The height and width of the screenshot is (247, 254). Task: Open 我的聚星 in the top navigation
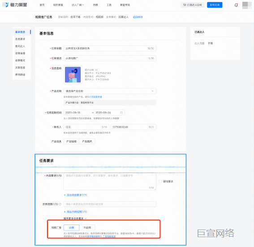tap(58, 5)
